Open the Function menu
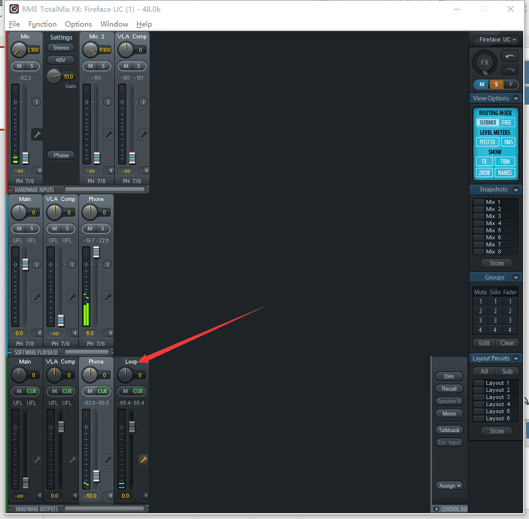This screenshot has height=519, width=529. tap(43, 24)
